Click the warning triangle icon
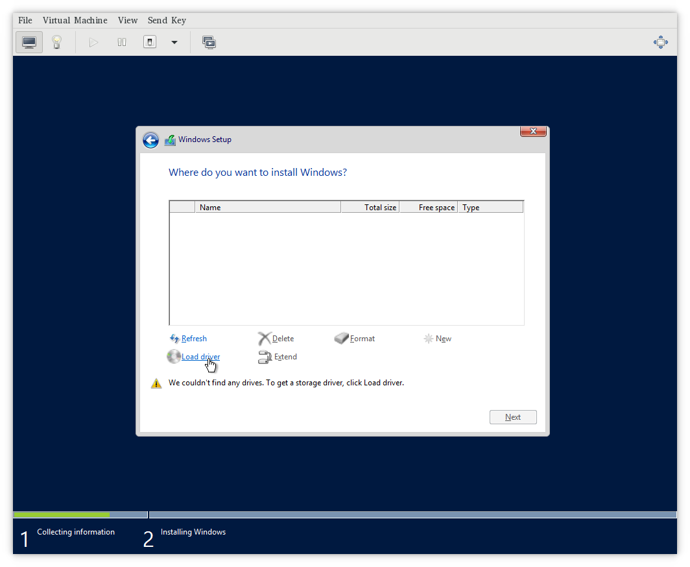Screen dimensions: 690x567 156,383
